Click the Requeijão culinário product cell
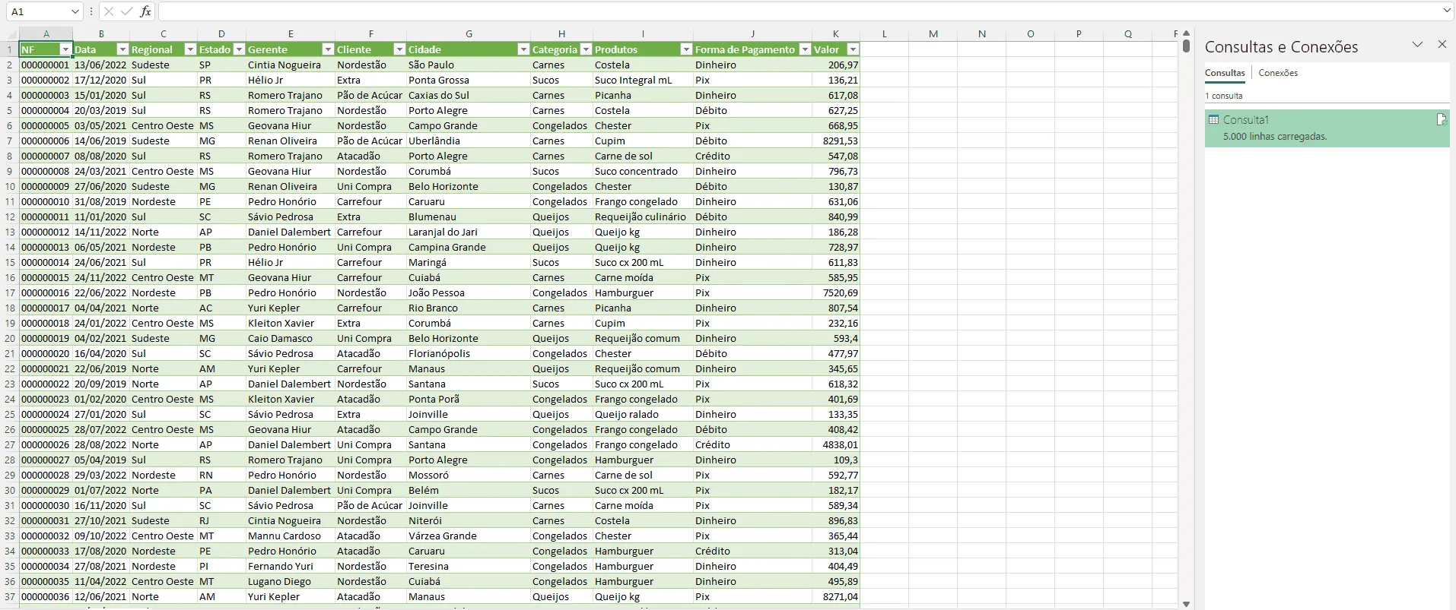This screenshot has height=610, width=1456. point(643,217)
